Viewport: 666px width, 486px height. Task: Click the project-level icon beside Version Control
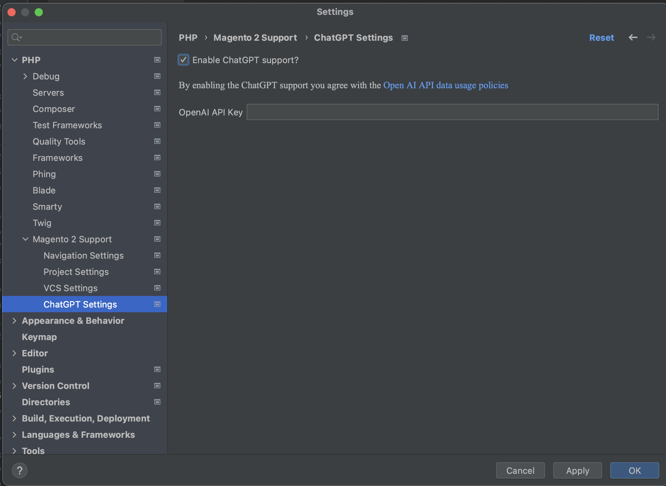[157, 386]
